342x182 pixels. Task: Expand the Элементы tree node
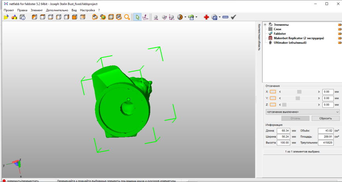(x=265, y=25)
